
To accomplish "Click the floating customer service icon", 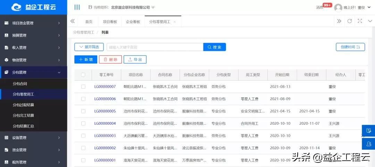I will click(368, 143).
